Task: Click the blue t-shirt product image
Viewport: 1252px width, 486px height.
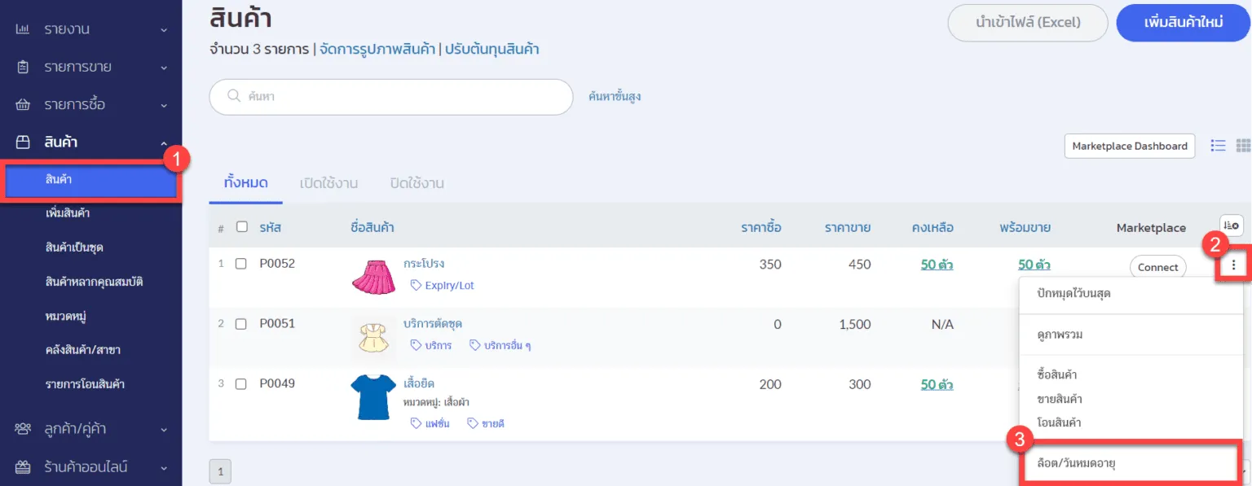Action: pyautogui.click(x=373, y=397)
